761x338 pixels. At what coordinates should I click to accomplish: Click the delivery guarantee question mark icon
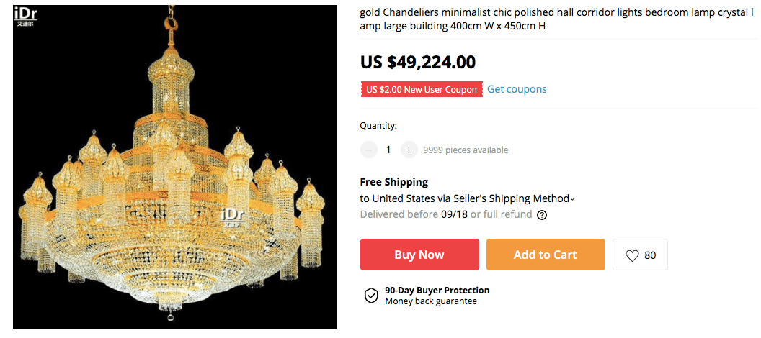[542, 215]
